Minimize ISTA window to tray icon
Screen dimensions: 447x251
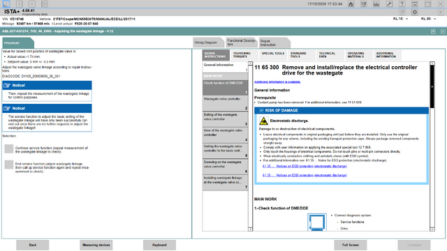click(x=415, y=4)
